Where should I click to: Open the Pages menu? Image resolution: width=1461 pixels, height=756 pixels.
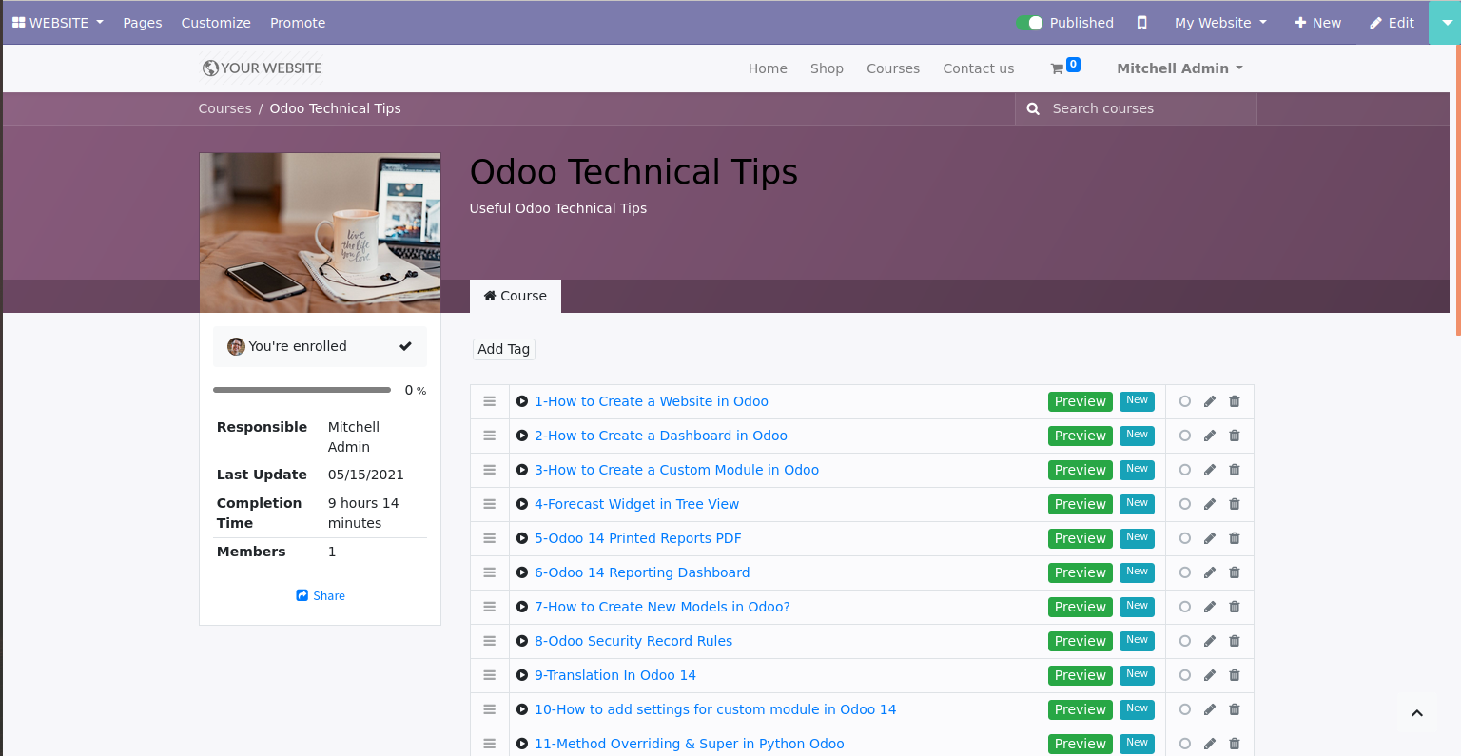pyautogui.click(x=143, y=23)
